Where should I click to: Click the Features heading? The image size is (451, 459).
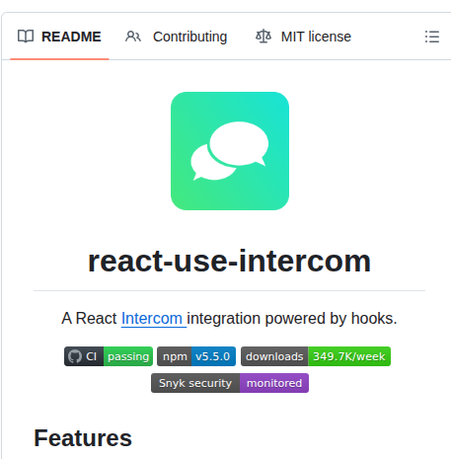pyautogui.click(x=83, y=438)
